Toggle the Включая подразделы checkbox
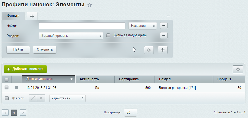The width and height of the screenshot is (248, 118). click(x=108, y=36)
